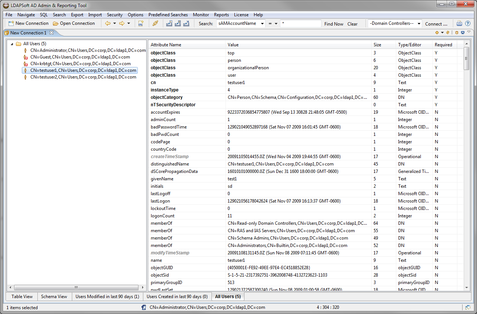
Task: Click the yellow refresh icon on tab bar
Action: [x=448, y=33]
